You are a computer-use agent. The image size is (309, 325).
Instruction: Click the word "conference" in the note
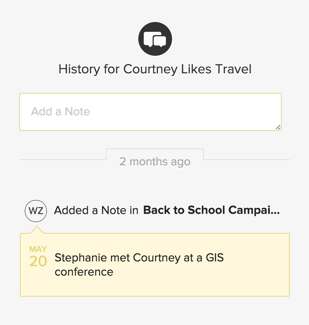pos(84,272)
